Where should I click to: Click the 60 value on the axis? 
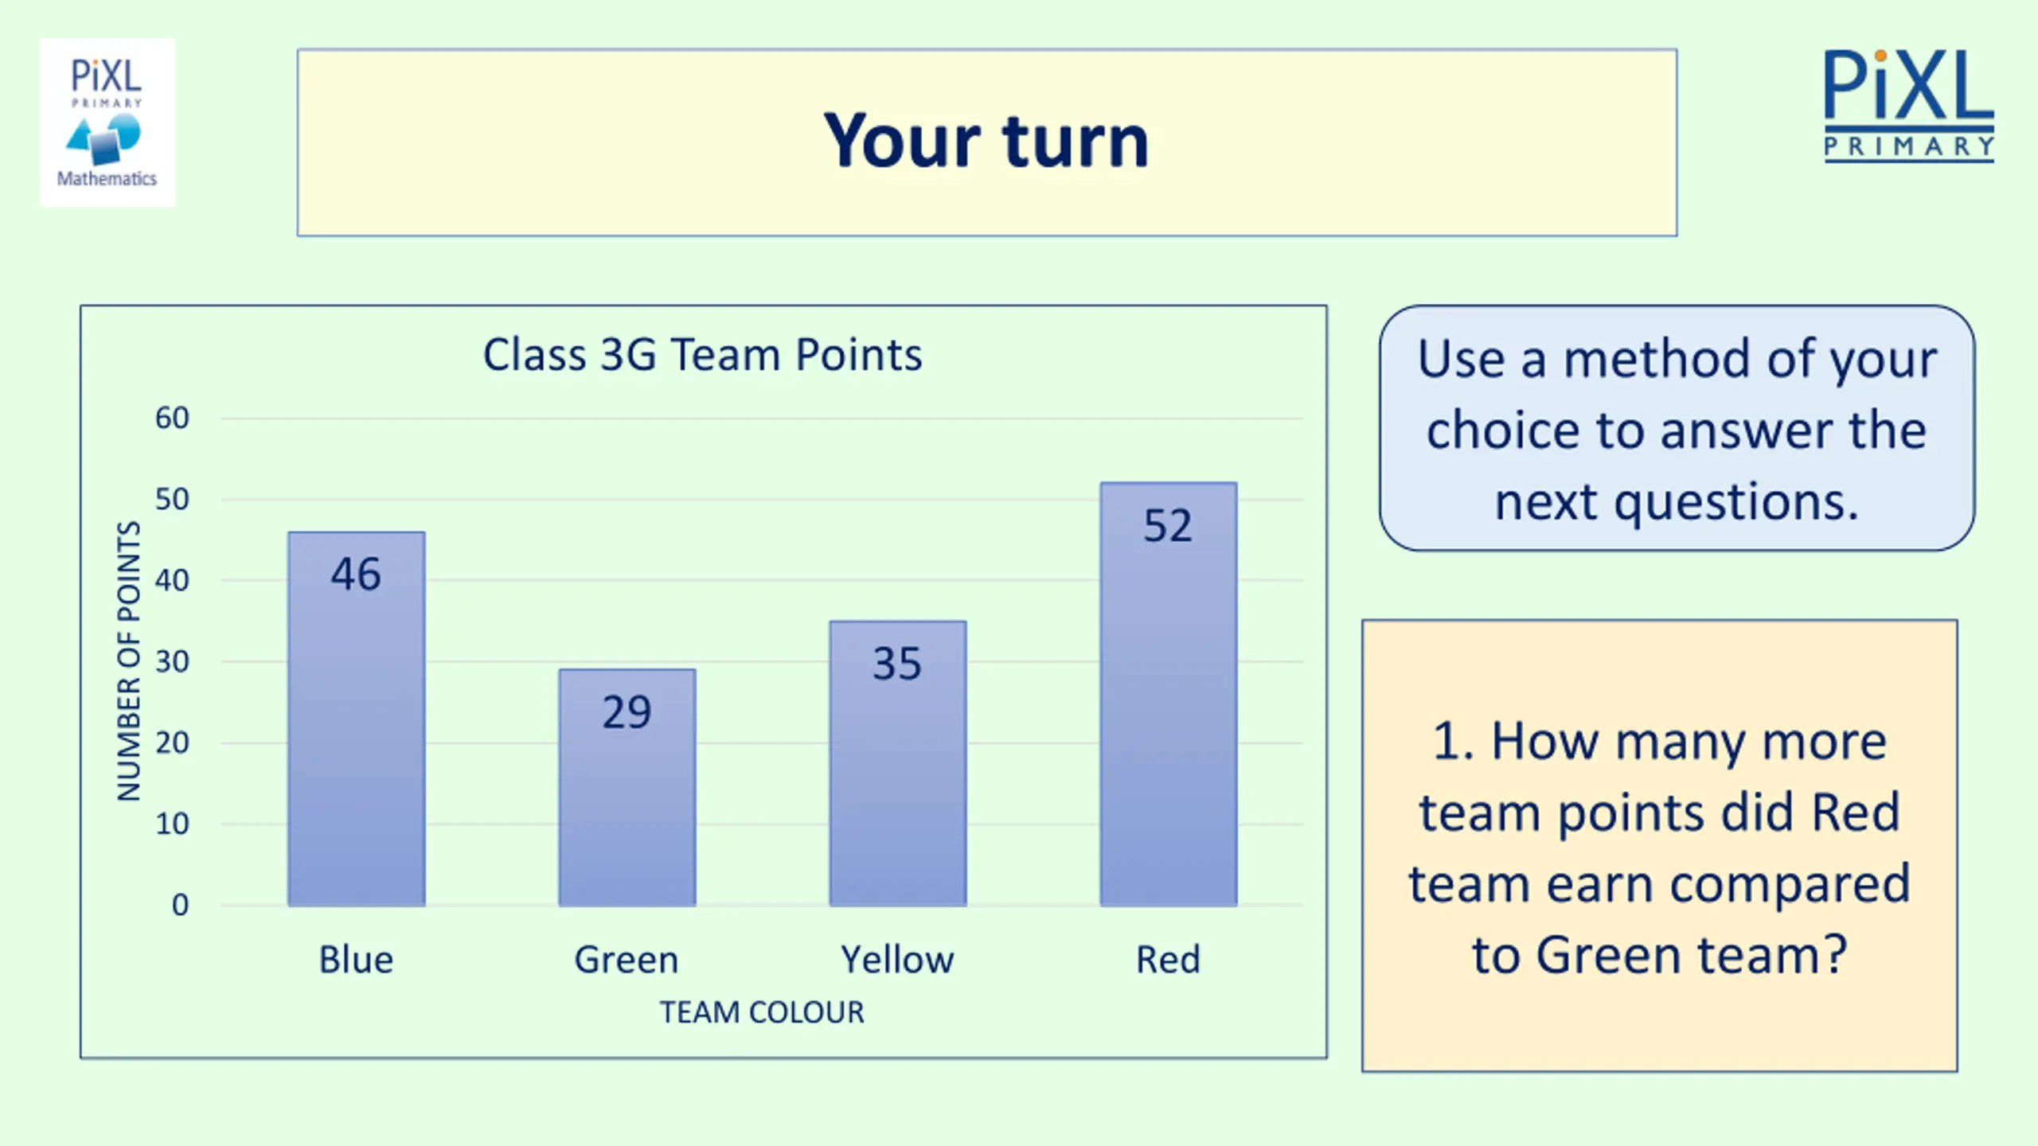[x=172, y=418]
